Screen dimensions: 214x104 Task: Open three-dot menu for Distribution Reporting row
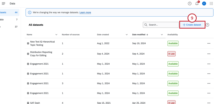[x=208, y=54]
